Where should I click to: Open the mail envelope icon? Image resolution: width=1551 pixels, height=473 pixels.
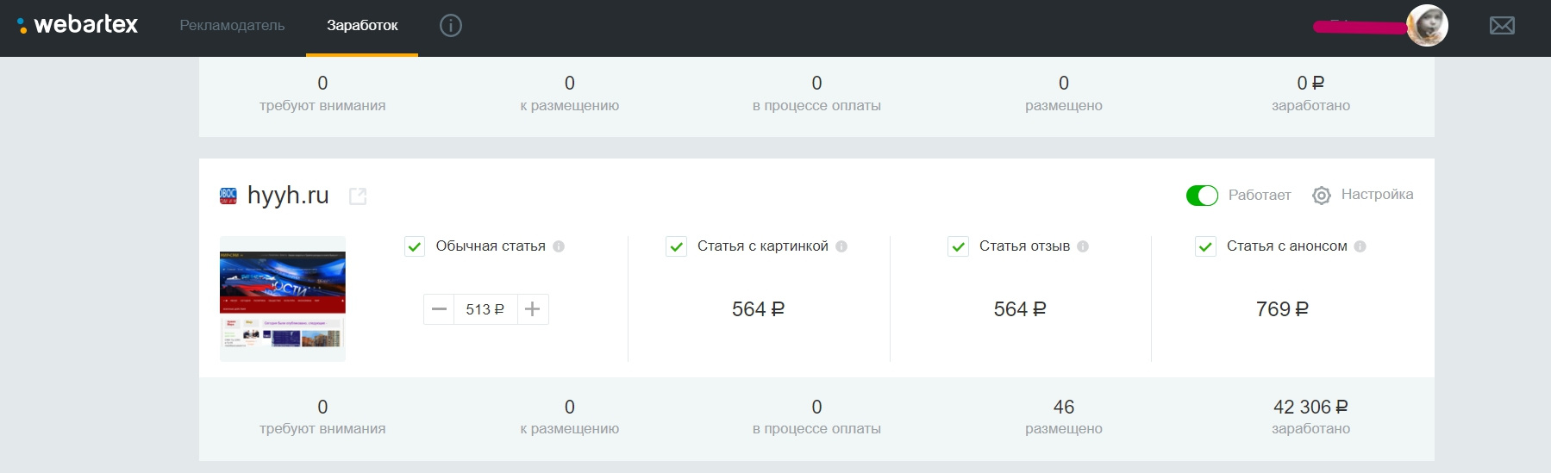(1502, 26)
